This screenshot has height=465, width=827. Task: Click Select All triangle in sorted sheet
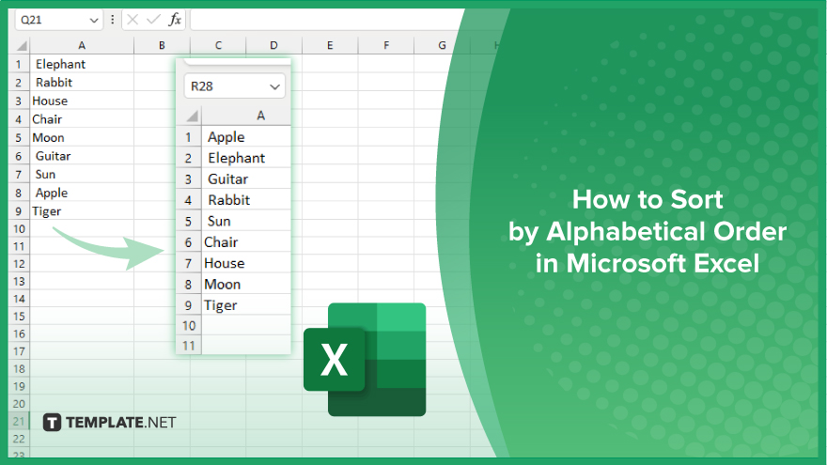click(192, 116)
